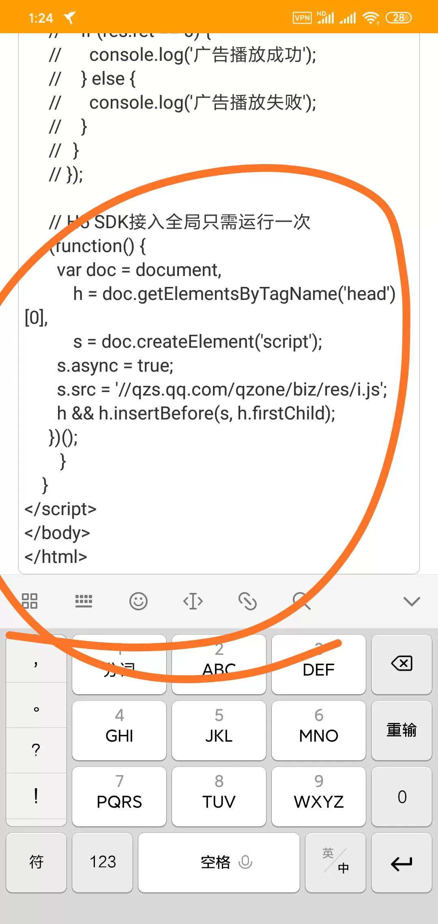Viewport: 438px width, 924px height.
Task: Tap the exclamation mark key
Action: point(36,796)
